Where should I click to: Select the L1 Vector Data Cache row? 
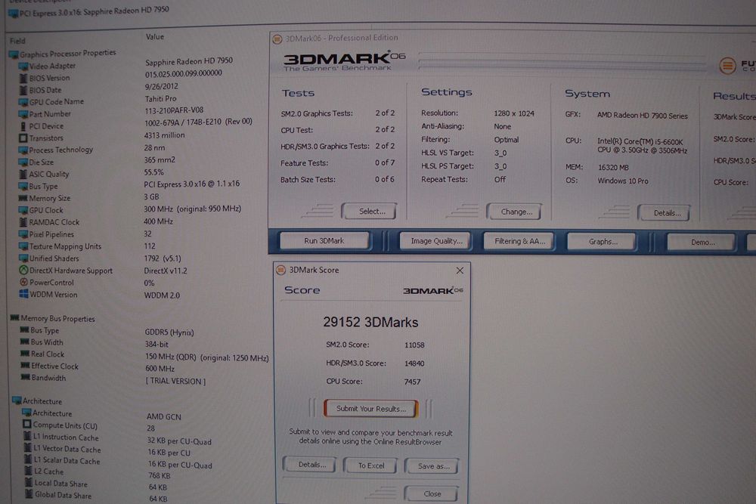click(x=107, y=451)
